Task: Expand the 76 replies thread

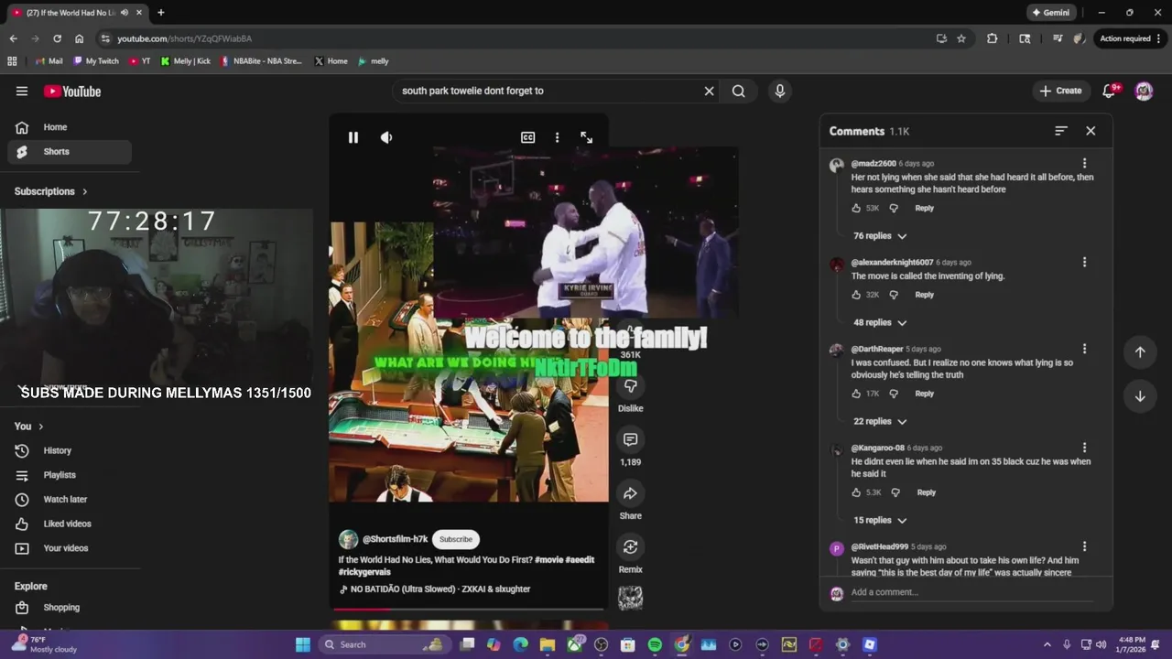Action: click(880, 236)
